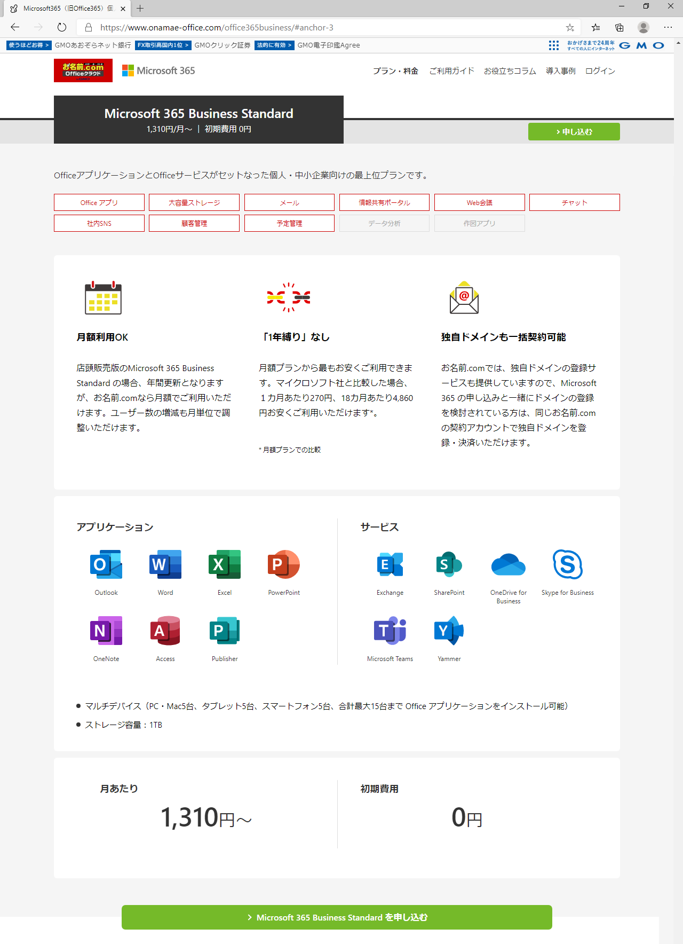Viewport: 683px width, 944px height.
Task: Open the browser favorites list icon
Action: click(x=595, y=27)
